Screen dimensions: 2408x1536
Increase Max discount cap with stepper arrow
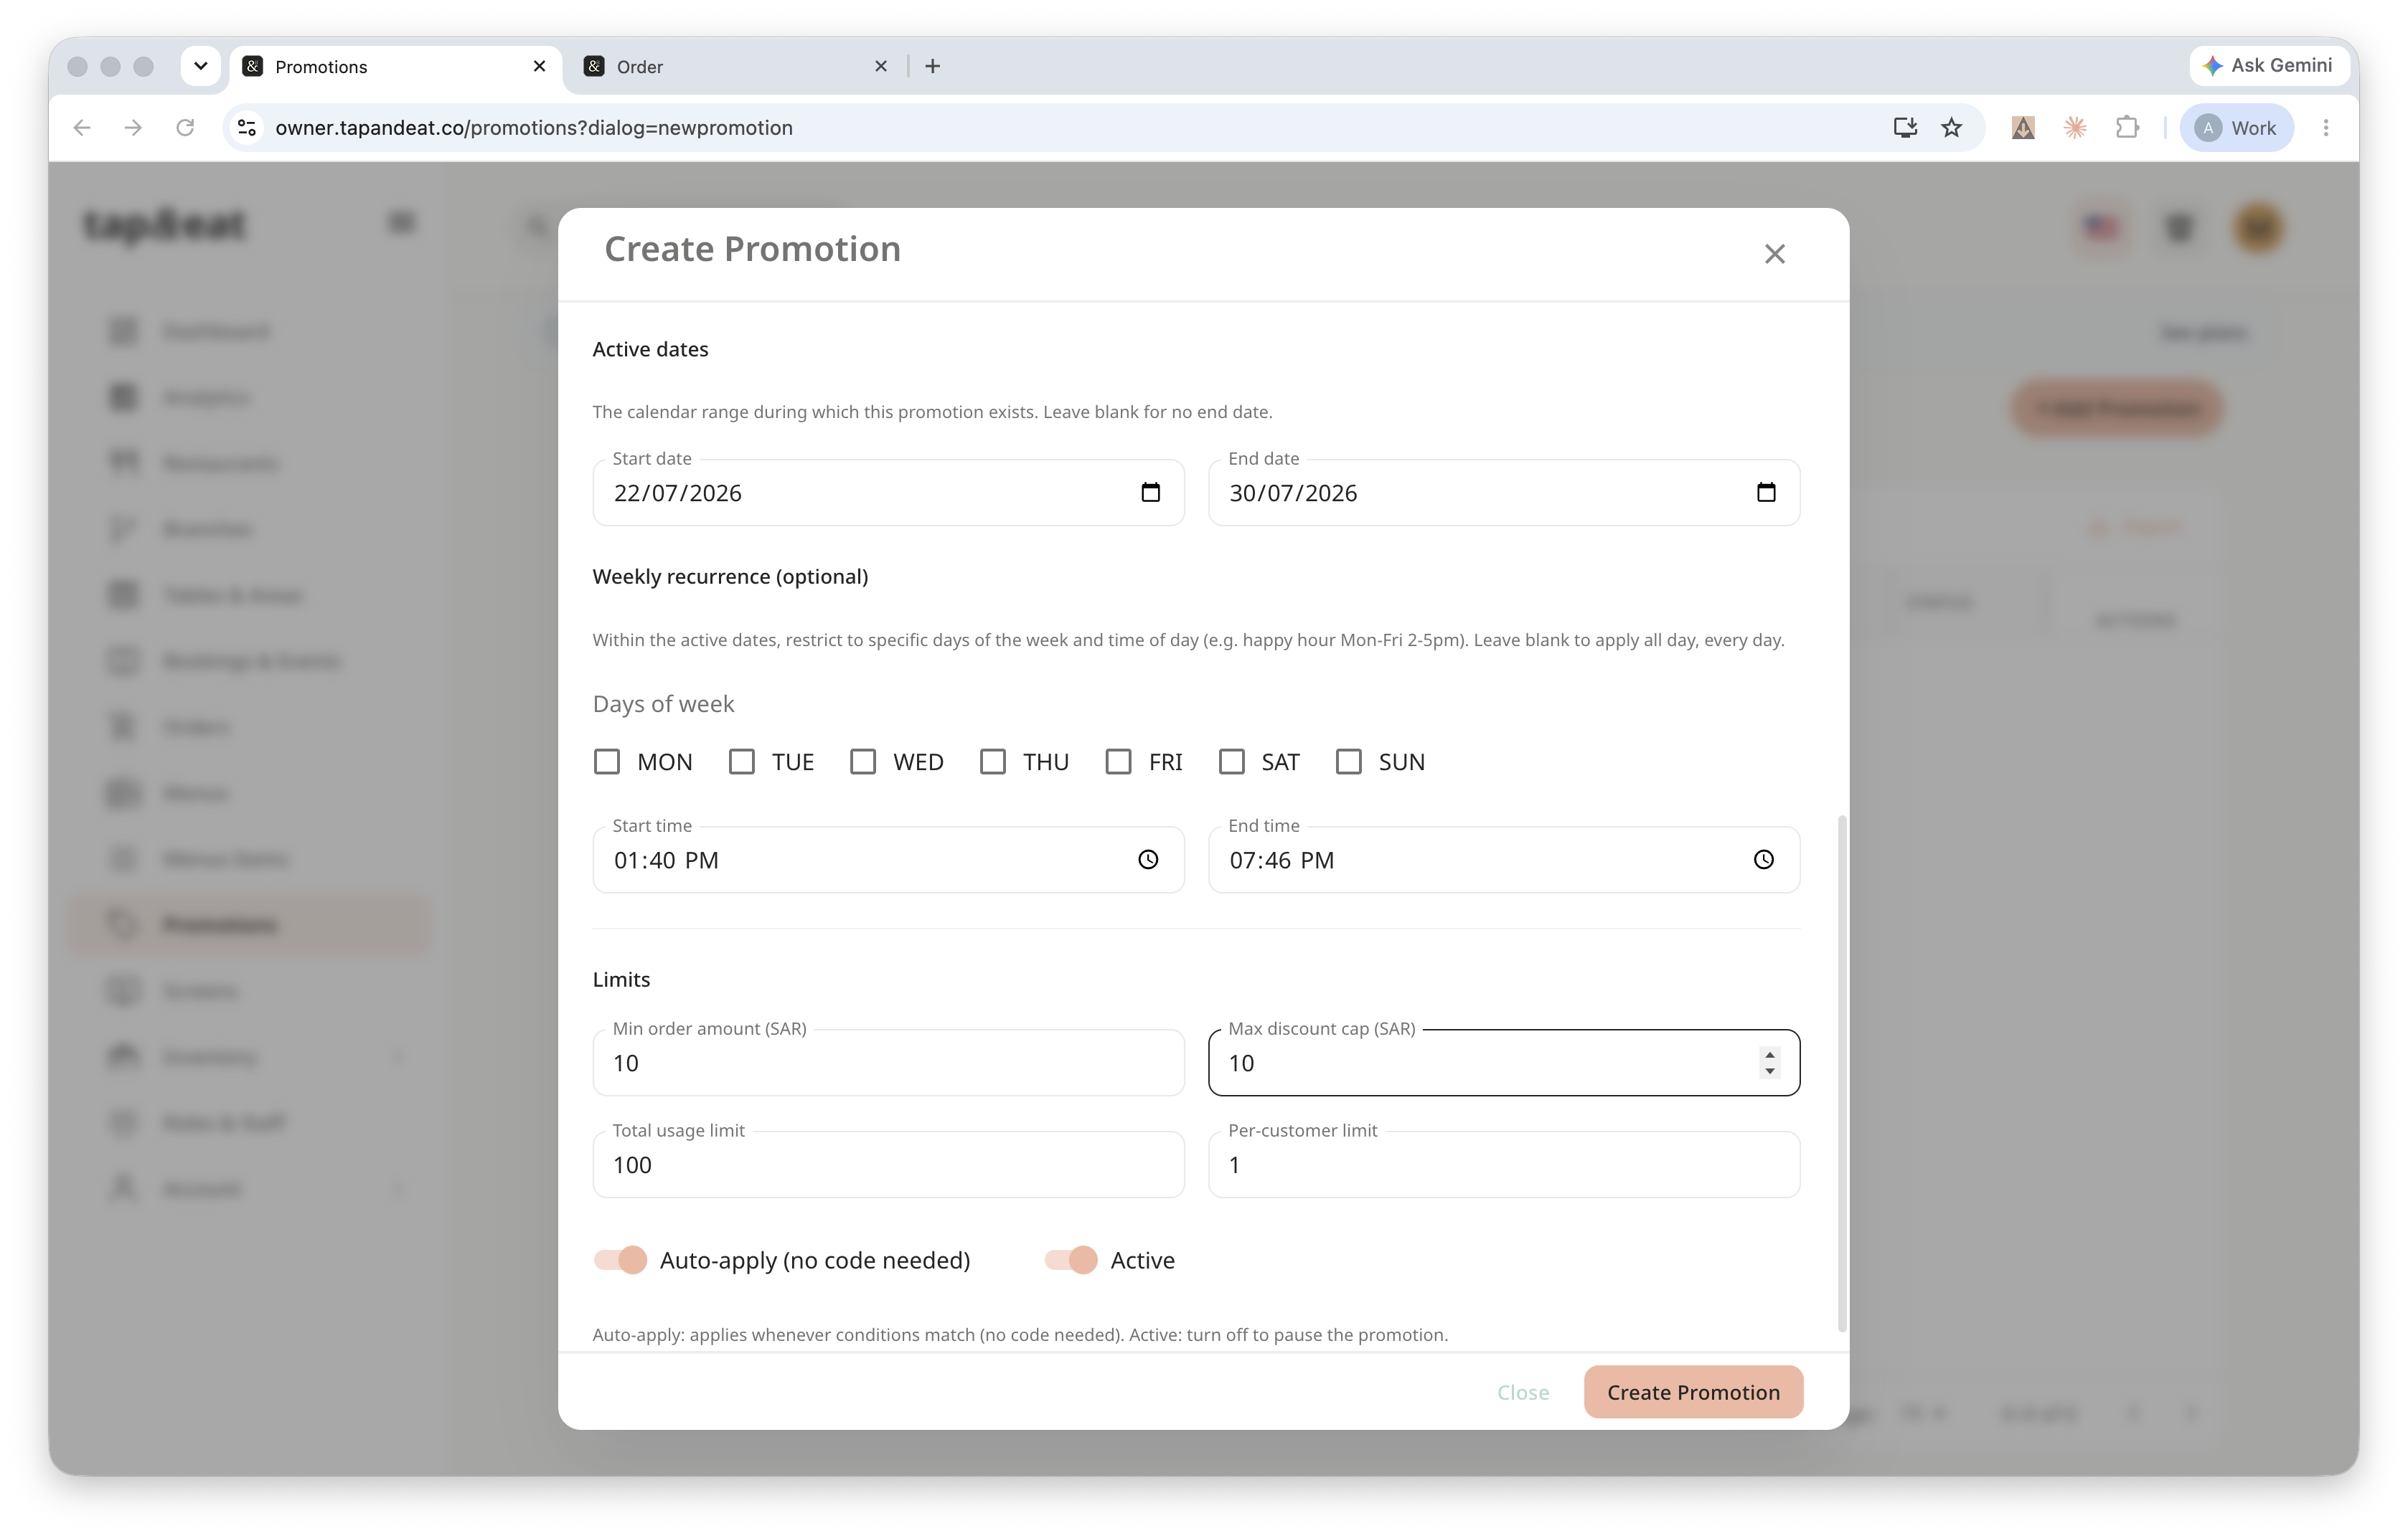(1770, 1053)
